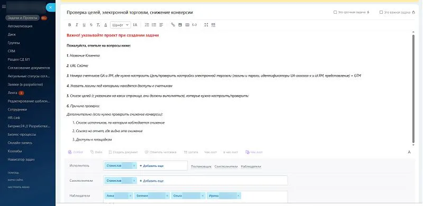
Task: Click editor vertical scrollbar
Action: point(413,89)
